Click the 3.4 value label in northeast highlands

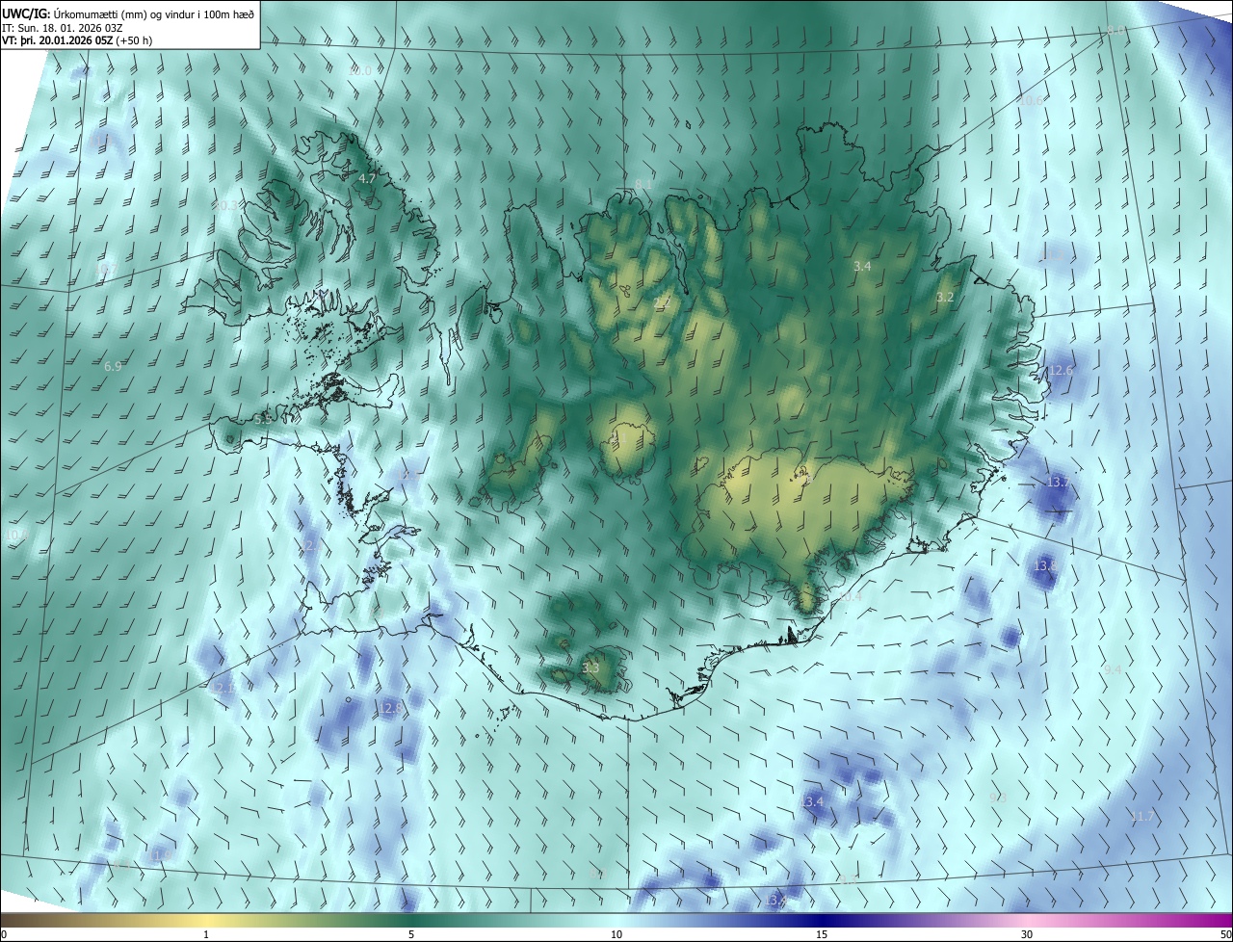pos(862,266)
